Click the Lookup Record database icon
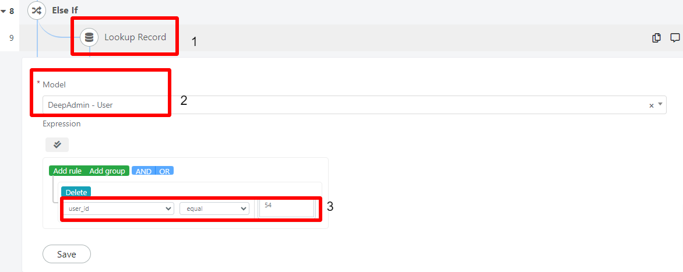This screenshot has width=683, height=272. [89, 37]
